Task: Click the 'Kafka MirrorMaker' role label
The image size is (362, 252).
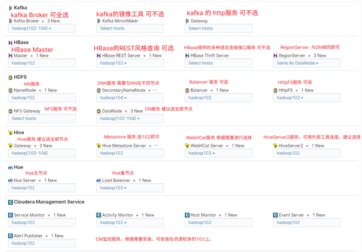Action: (120, 21)
